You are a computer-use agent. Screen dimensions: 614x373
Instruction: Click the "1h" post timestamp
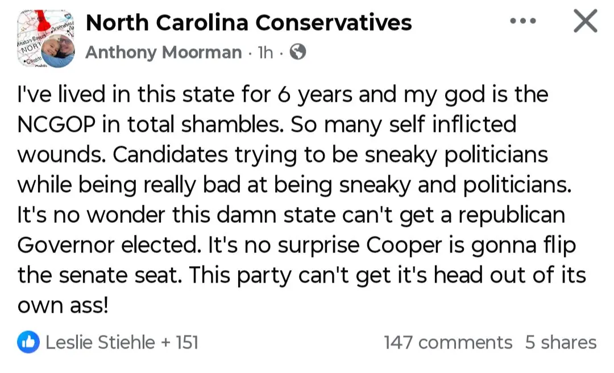click(x=265, y=52)
